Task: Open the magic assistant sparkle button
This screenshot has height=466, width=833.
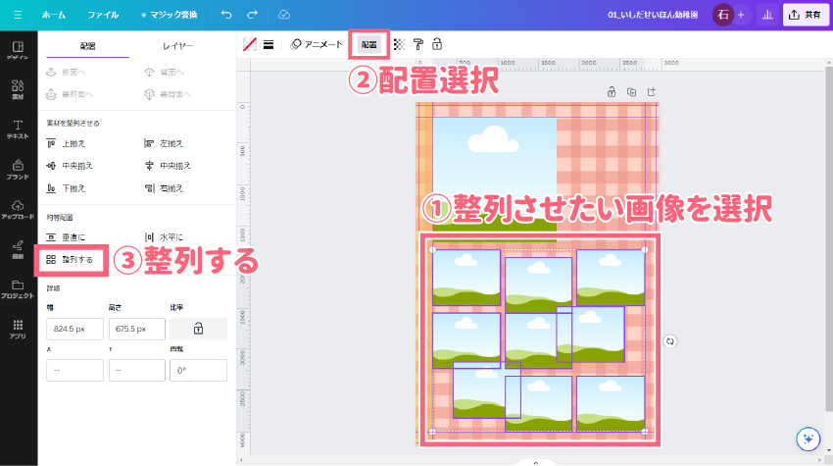Action: 808,440
